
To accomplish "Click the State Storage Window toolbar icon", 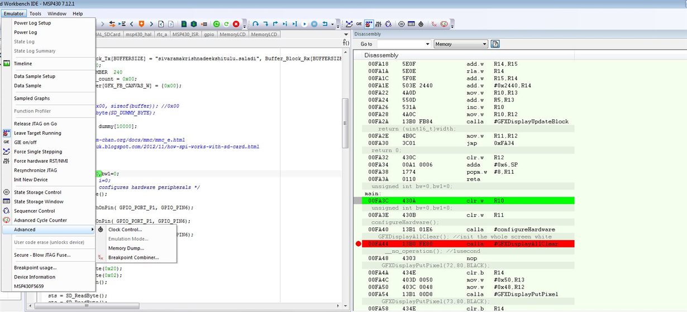I will click(x=411, y=24).
